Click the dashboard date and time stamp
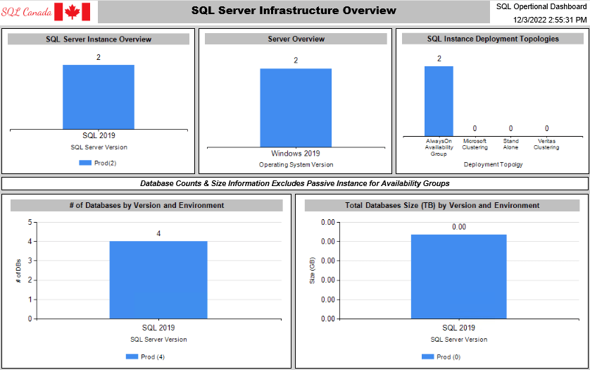590x370 pixels. [550, 20]
